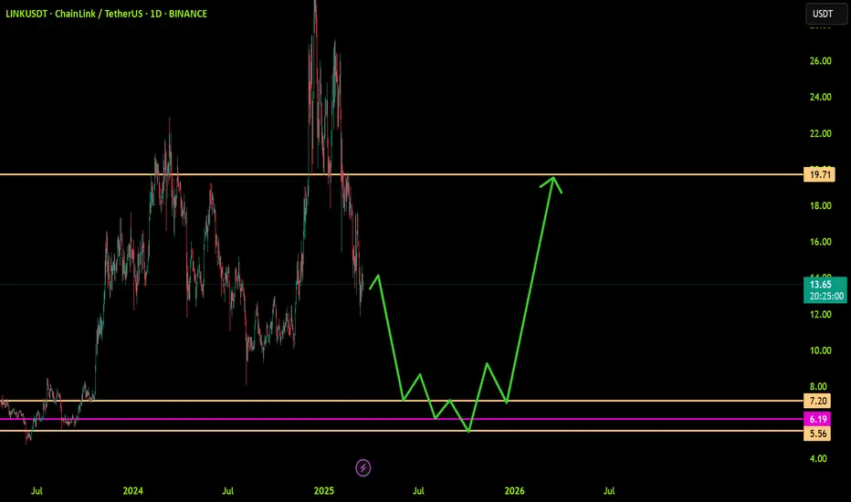Click the 2024 label on time axis
The width and height of the screenshot is (851, 502).
[133, 491]
